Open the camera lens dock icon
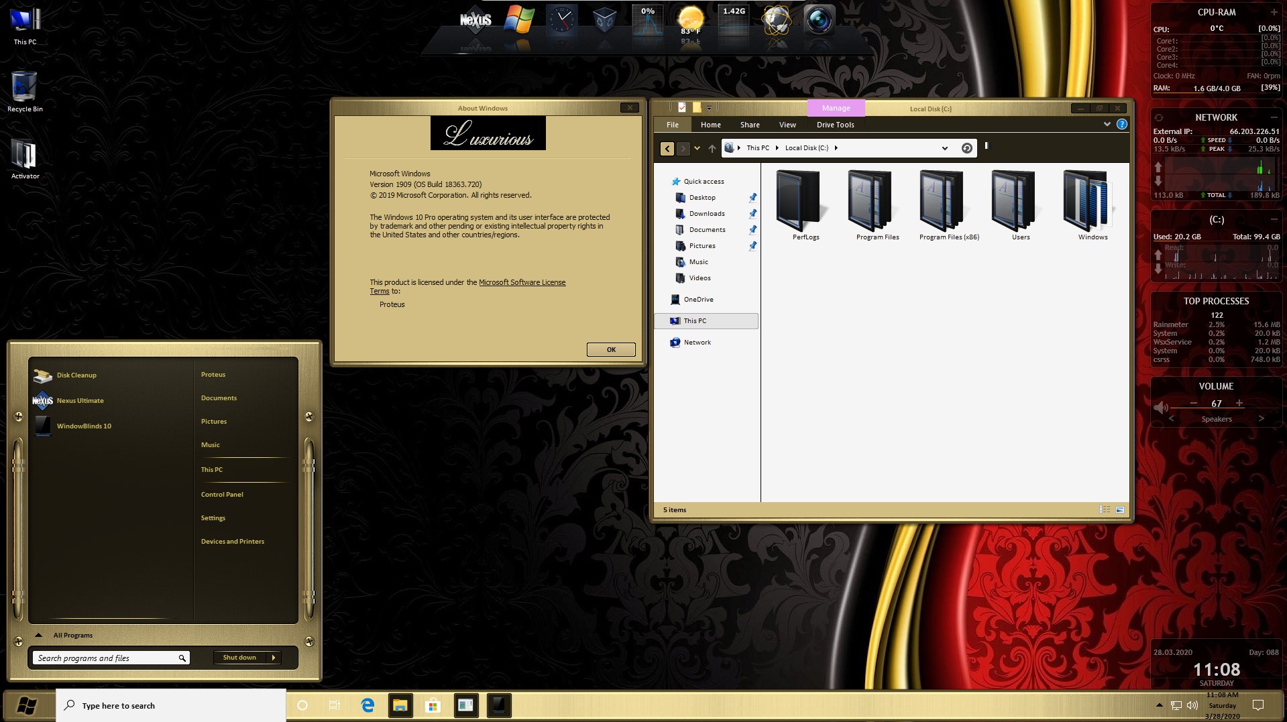Image resolution: width=1287 pixels, height=722 pixels. [819, 19]
